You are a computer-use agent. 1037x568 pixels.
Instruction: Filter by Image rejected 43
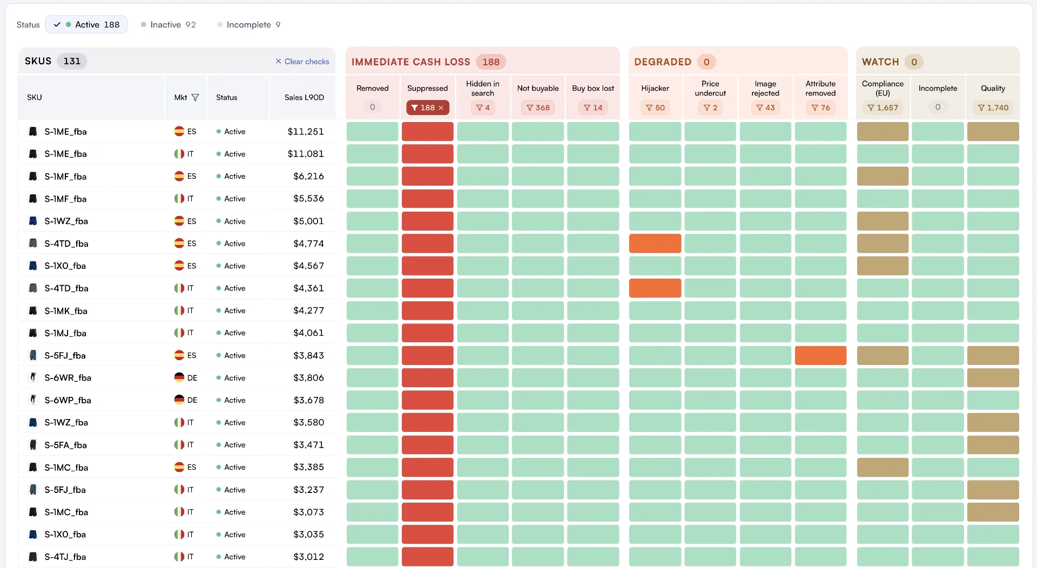click(x=765, y=108)
